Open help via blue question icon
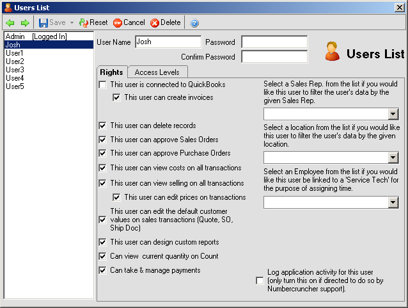Image resolution: width=408 pixels, height=308 pixels. (194, 22)
